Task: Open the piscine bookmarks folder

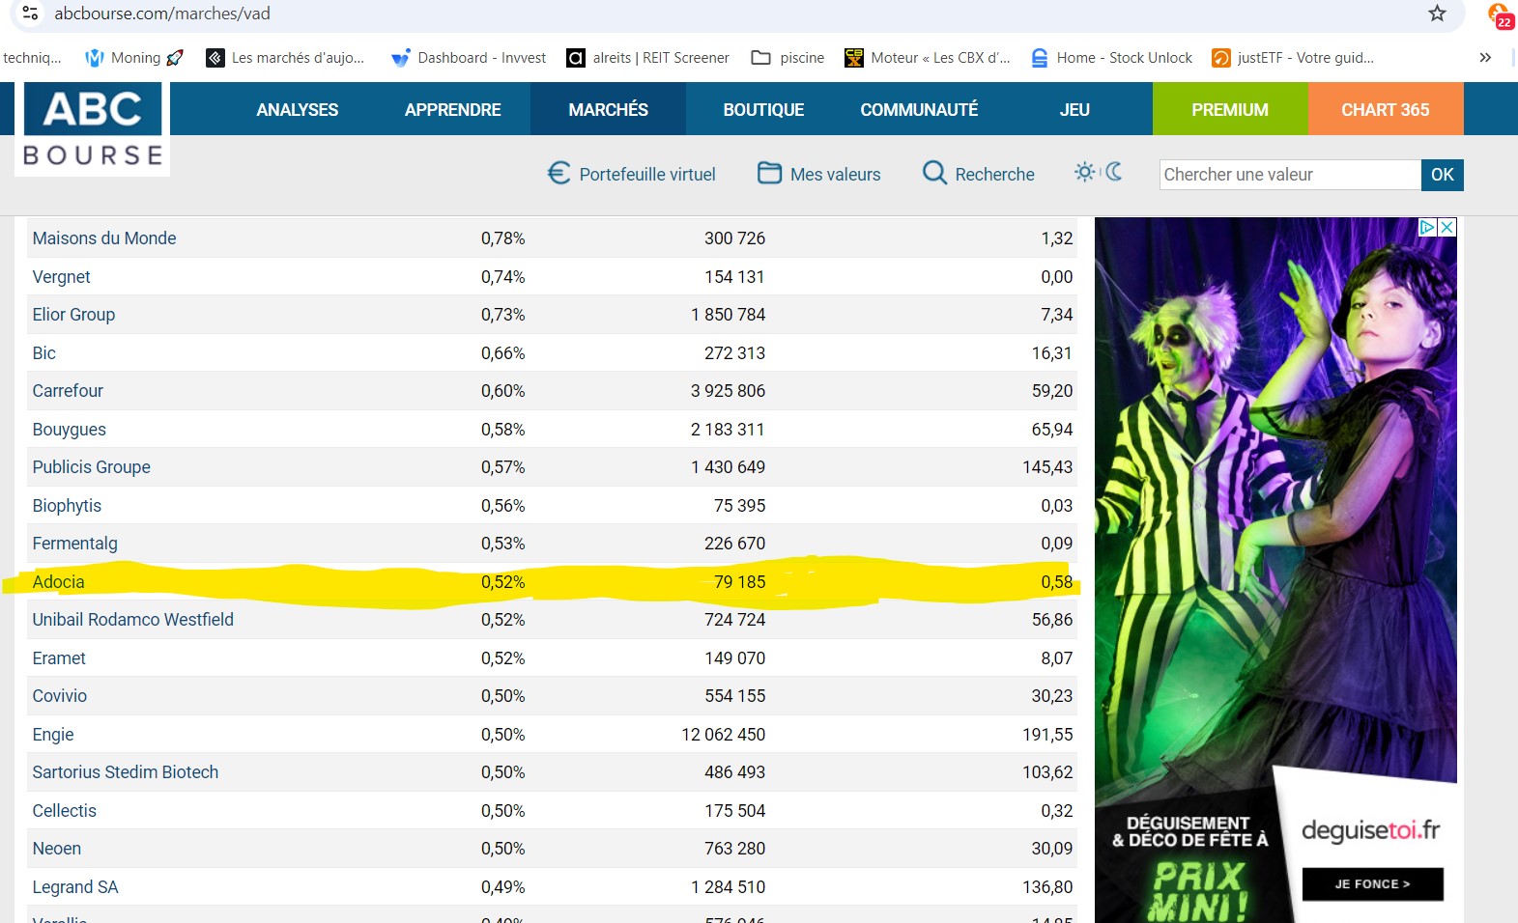Action: [788, 58]
